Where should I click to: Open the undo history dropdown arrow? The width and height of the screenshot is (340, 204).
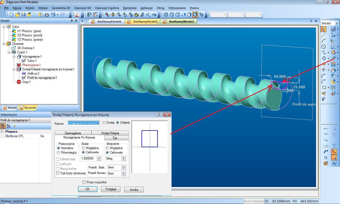[57, 15]
